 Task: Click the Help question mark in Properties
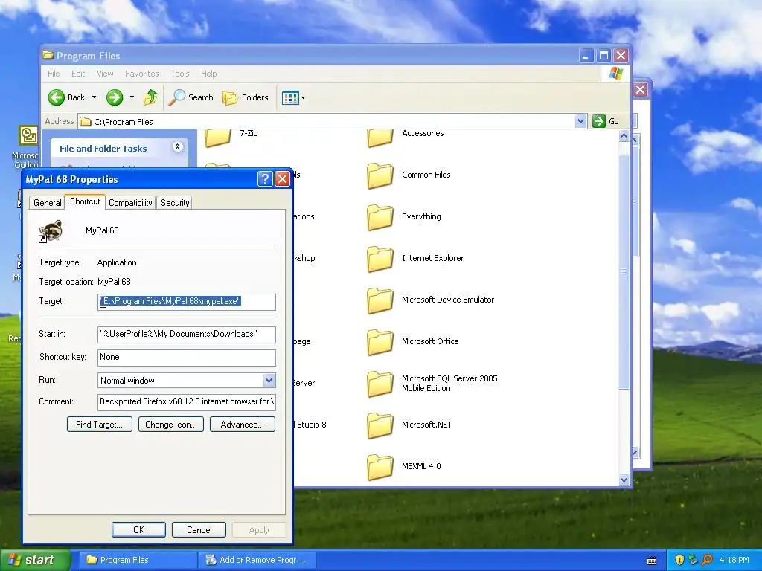264,179
